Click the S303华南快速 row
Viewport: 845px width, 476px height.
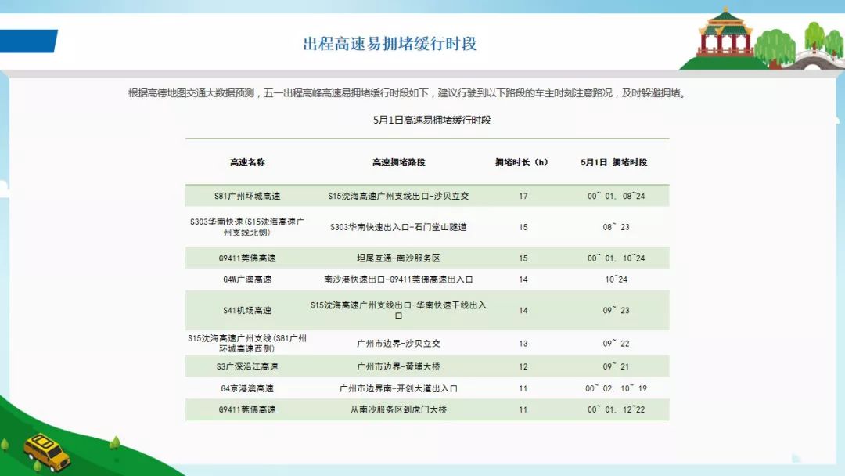[422, 227]
